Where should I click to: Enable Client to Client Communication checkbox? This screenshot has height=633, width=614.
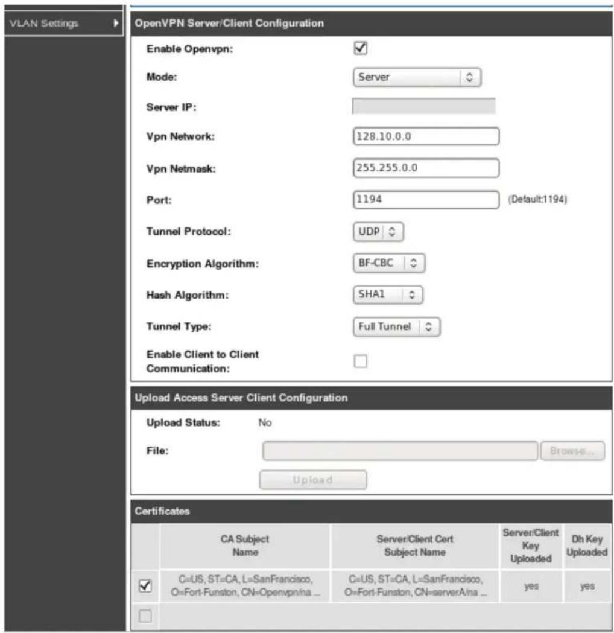pyautogui.click(x=360, y=361)
